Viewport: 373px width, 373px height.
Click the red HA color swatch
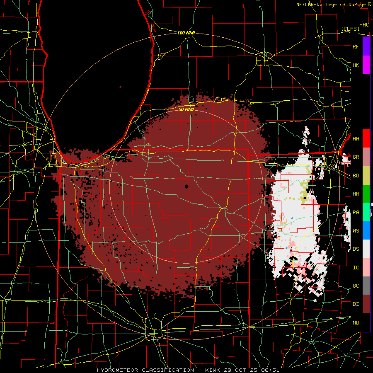pos(366,138)
